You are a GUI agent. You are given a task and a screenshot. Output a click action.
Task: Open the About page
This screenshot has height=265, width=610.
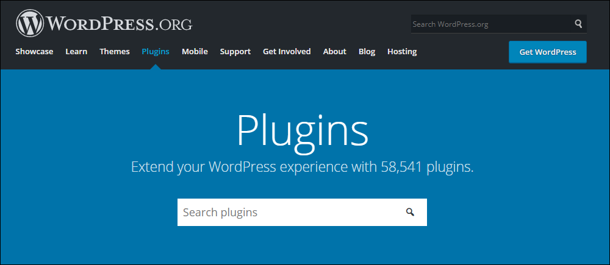[x=334, y=51]
